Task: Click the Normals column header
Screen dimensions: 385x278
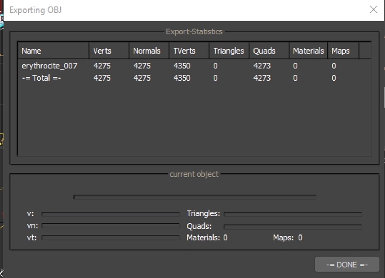Action: point(149,51)
